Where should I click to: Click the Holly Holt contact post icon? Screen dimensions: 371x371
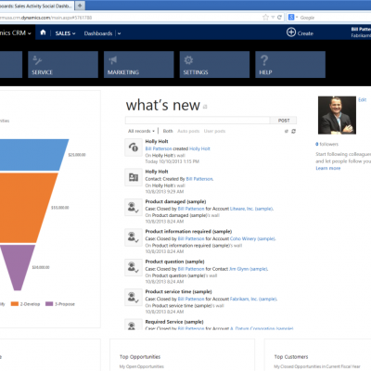coord(134,177)
